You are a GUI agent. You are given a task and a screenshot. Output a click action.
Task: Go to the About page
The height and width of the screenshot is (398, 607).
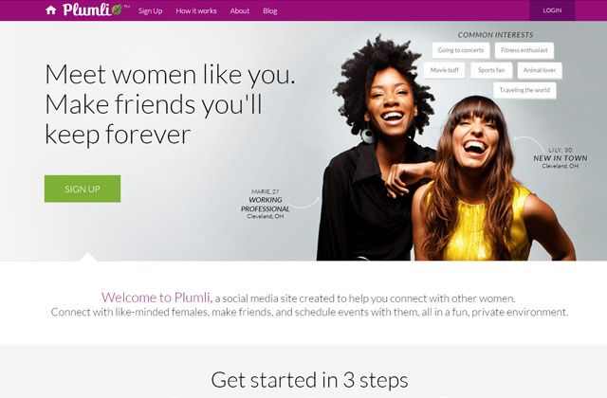[x=240, y=10]
